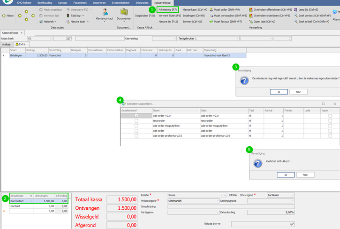
Task: Tick the Kopie checkbox for ads-order-magazijnbon
Action: click(x=330, y=126)
